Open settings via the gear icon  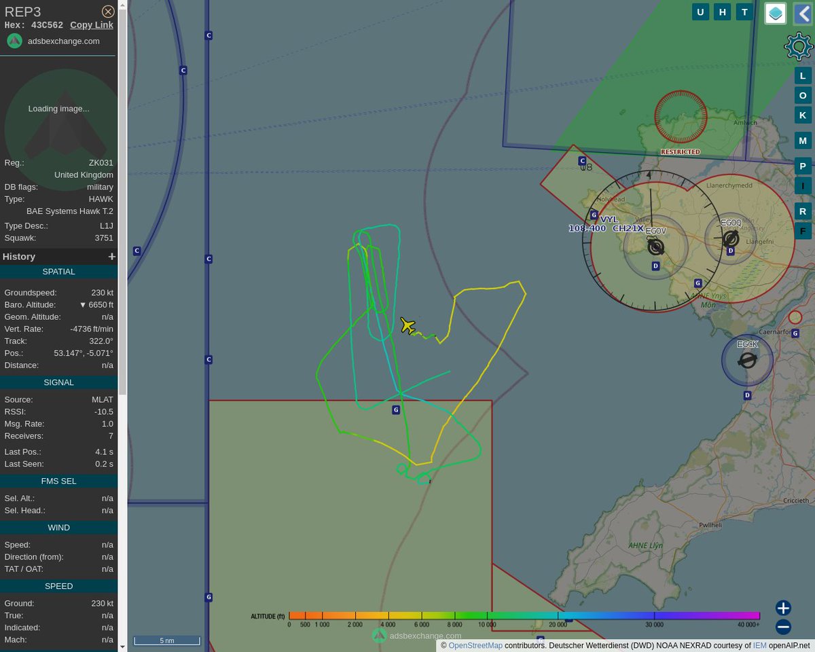click(x=797, y=46)
